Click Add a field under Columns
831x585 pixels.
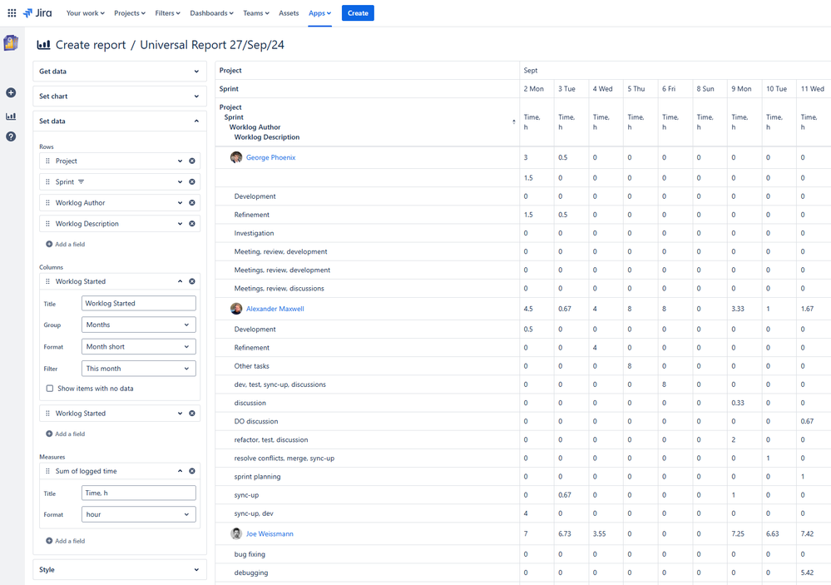click(x=65, y=434)
